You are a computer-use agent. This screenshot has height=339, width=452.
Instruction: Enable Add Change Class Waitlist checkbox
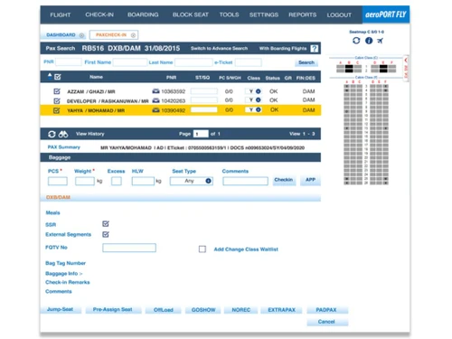pos(202,250)
